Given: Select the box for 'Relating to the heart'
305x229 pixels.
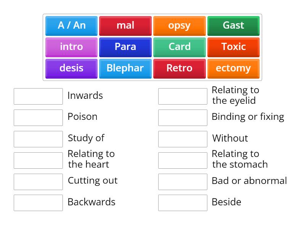Looking at the screenshot, I should coord(38,160).
